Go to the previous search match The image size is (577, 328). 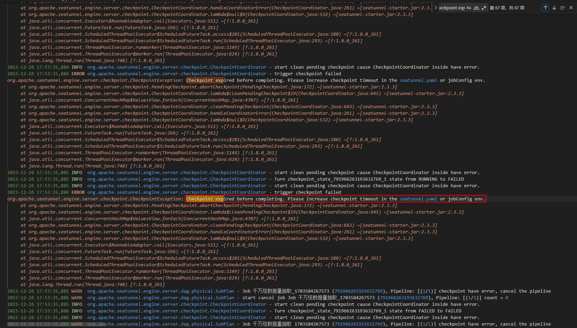(x=545, y=8)
